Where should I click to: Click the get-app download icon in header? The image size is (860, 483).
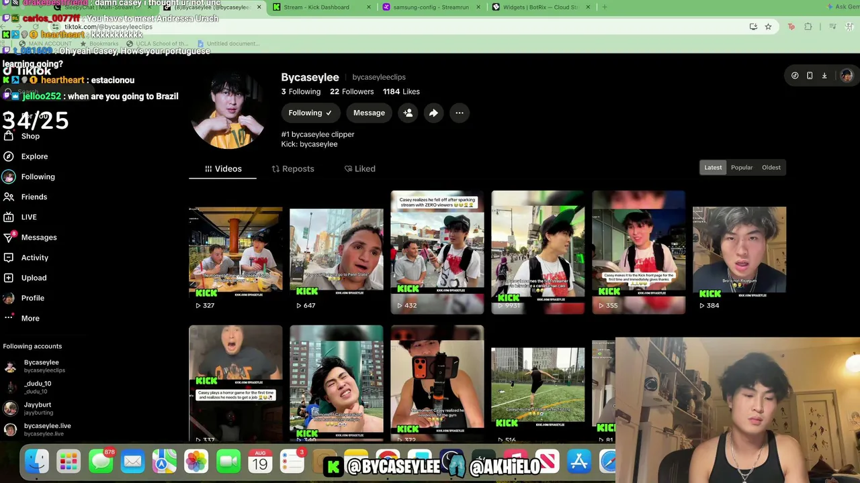click(824, 76)
